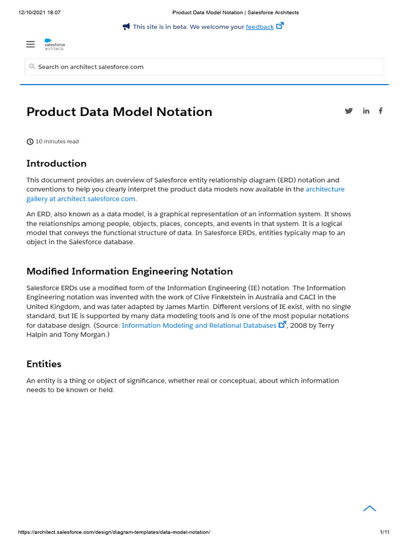408x545 pixels.
Task: Click the page URL in the footer
Action: pos(114,532)
